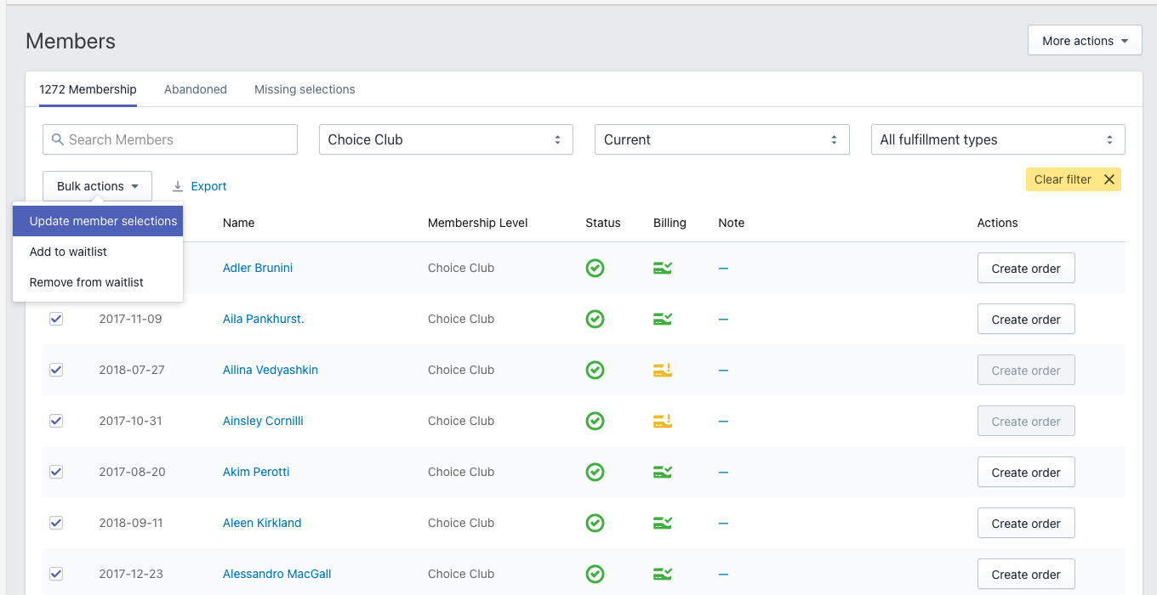
Task: Click Aleen Kirkland's billing card icon
Action: [663, 523]
